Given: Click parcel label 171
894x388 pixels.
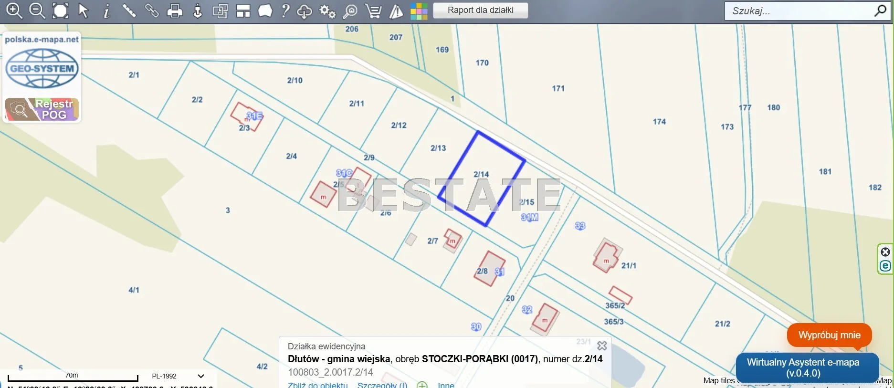Looking at the screenshot, I should 558,88.
